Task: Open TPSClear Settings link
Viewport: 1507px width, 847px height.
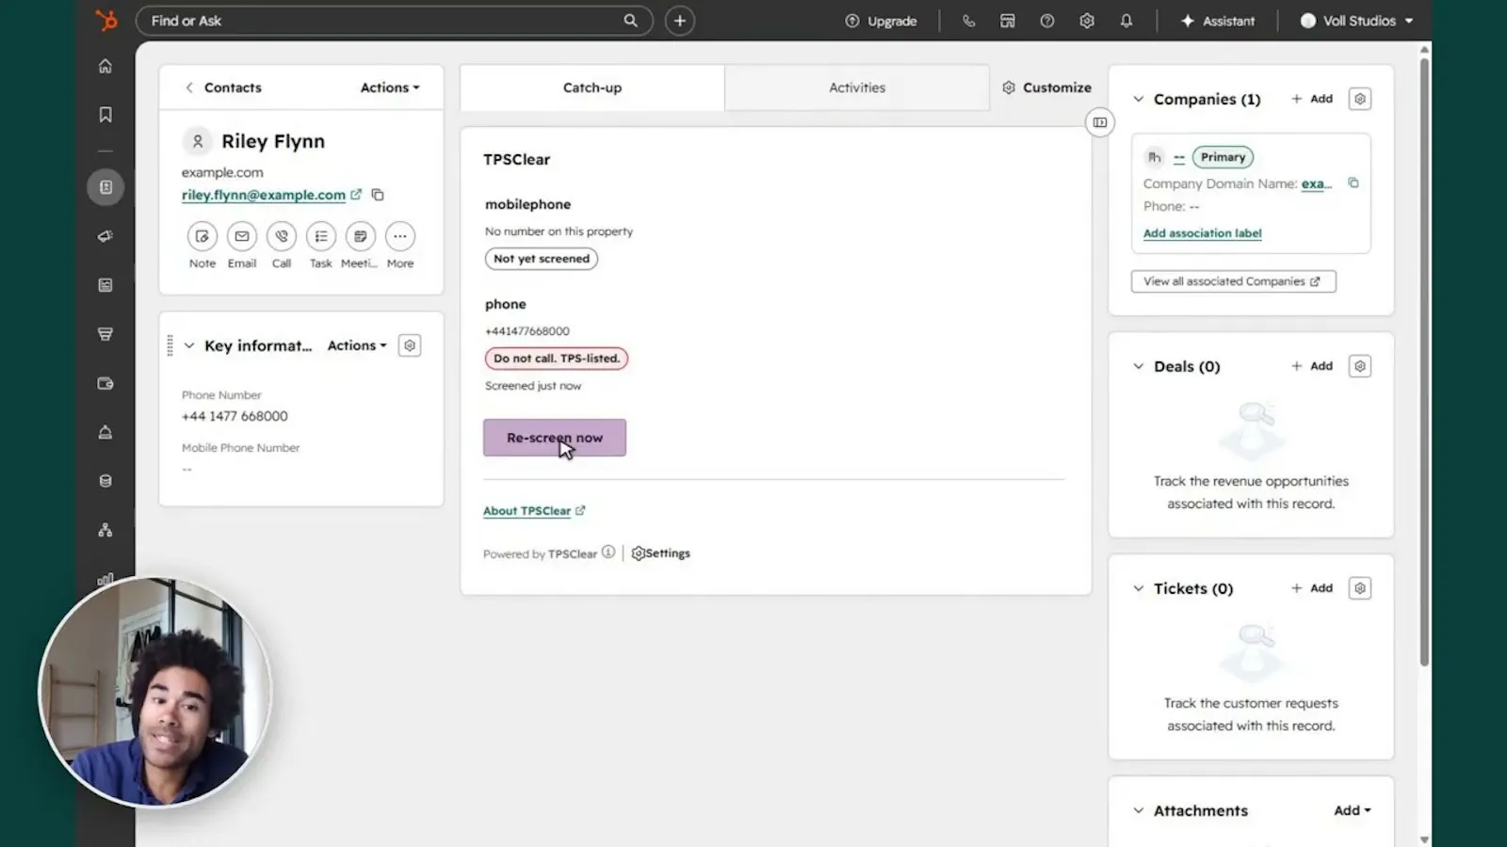Action: click(x=661, y=553)
